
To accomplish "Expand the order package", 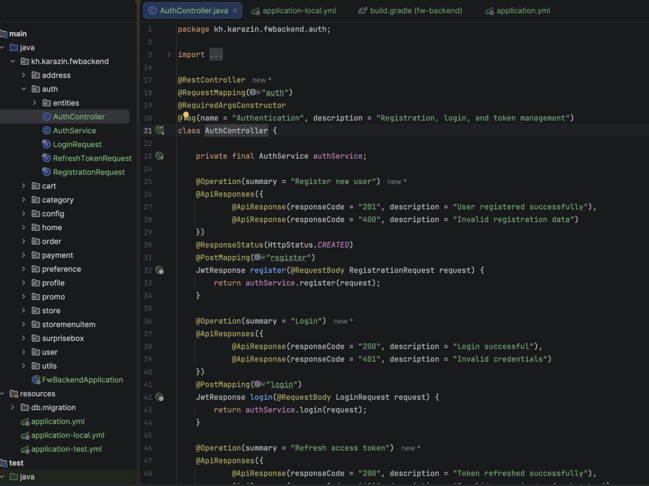I will 23,241.
